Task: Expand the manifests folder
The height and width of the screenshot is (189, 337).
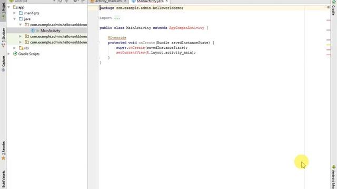Action: point(14,13)
